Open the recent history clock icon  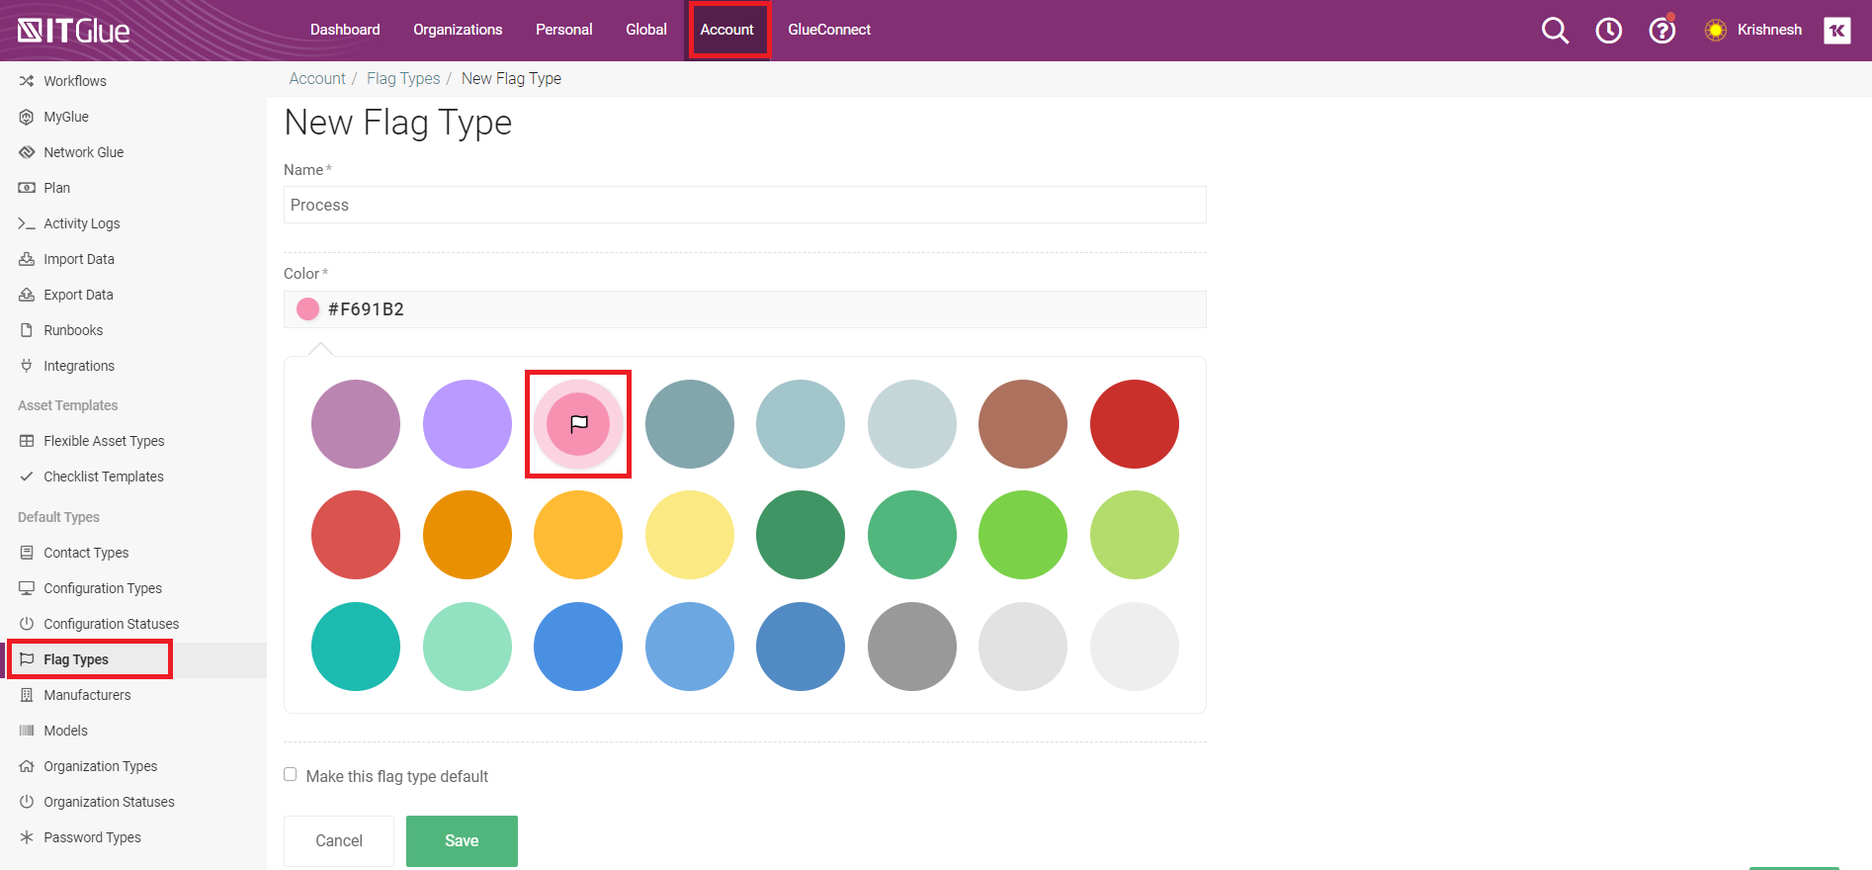pos(1608,31)
